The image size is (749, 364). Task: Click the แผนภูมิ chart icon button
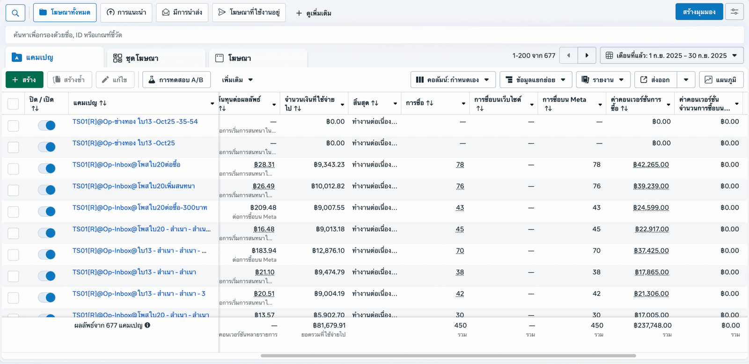(721, 80)
